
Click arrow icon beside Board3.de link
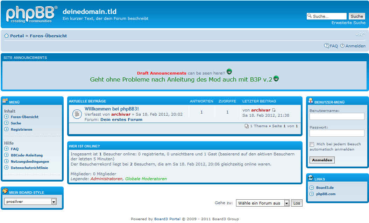coord(311,188)
